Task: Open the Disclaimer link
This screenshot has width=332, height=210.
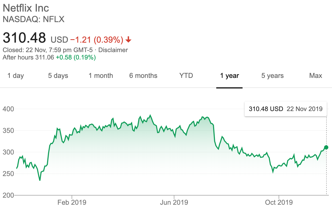Action: (113, 50)
